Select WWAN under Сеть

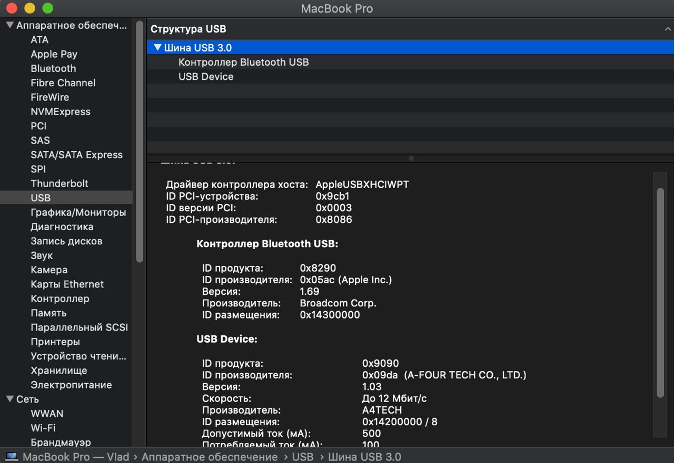click(x=47, y=414)
